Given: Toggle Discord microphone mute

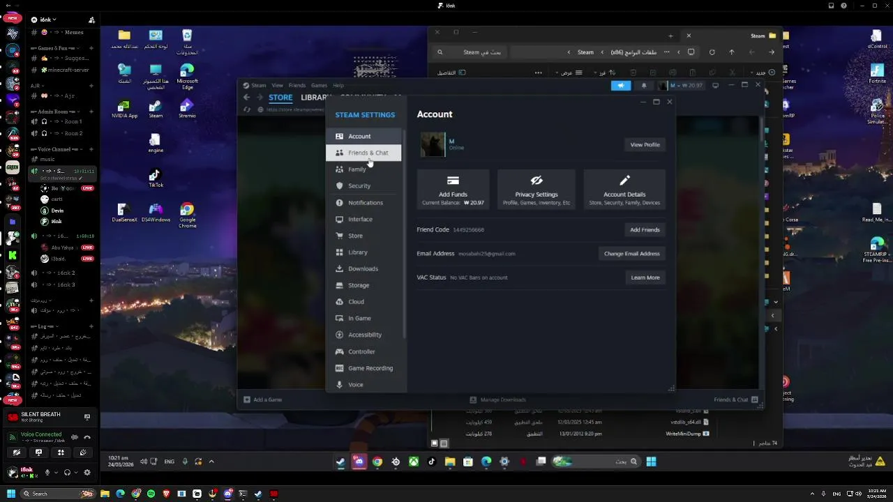Looking at the screenshot, I should tap(47, 473).
